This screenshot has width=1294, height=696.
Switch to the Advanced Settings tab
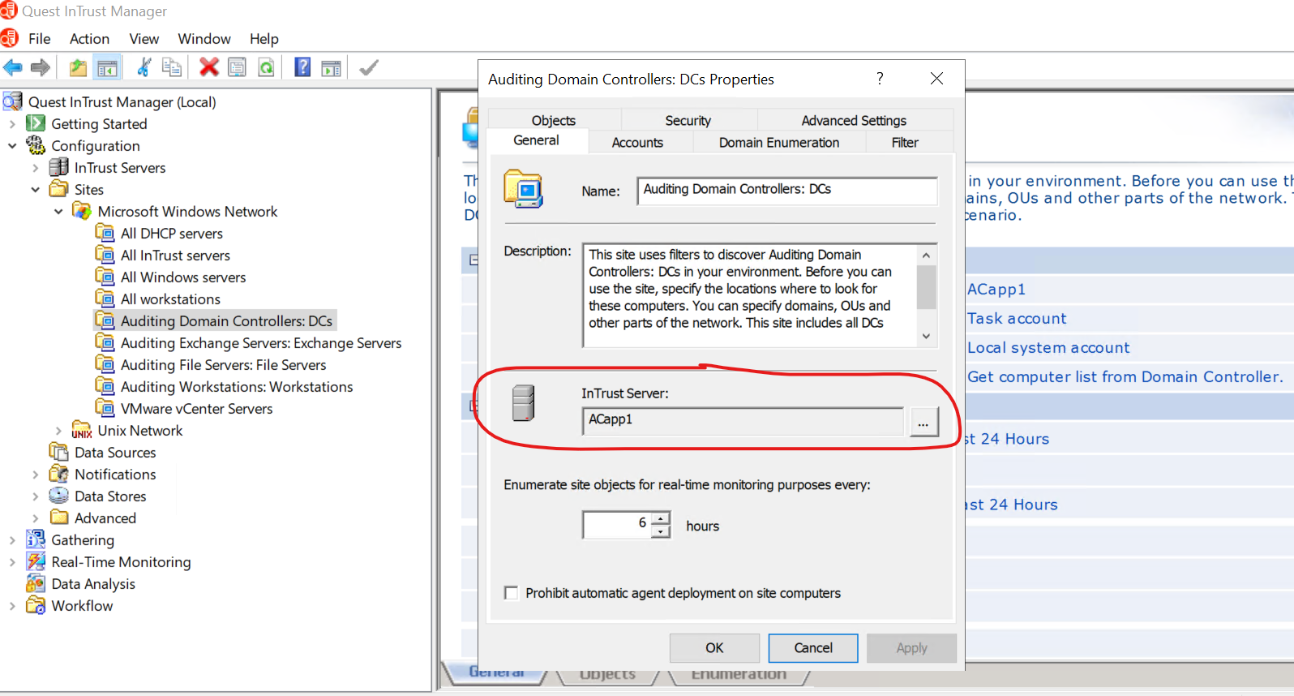point(854,120)
